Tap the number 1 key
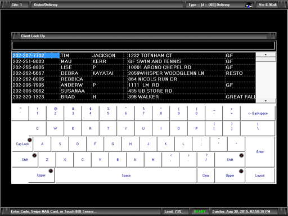 [37, 113]
